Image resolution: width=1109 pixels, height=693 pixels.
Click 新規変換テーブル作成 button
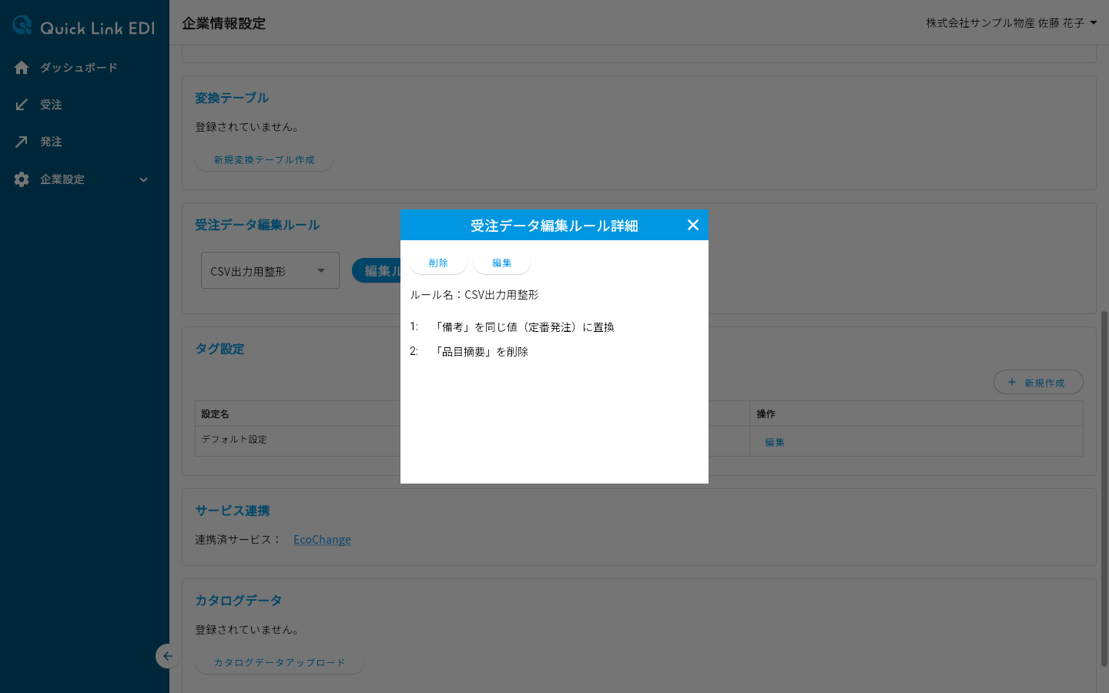264,159
